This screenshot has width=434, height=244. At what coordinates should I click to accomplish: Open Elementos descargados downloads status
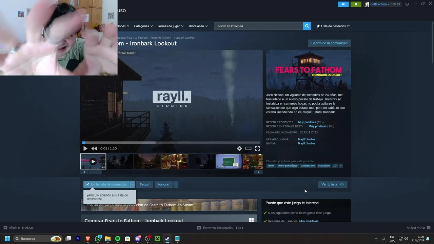pyautogui.click(x=220, y=228)
